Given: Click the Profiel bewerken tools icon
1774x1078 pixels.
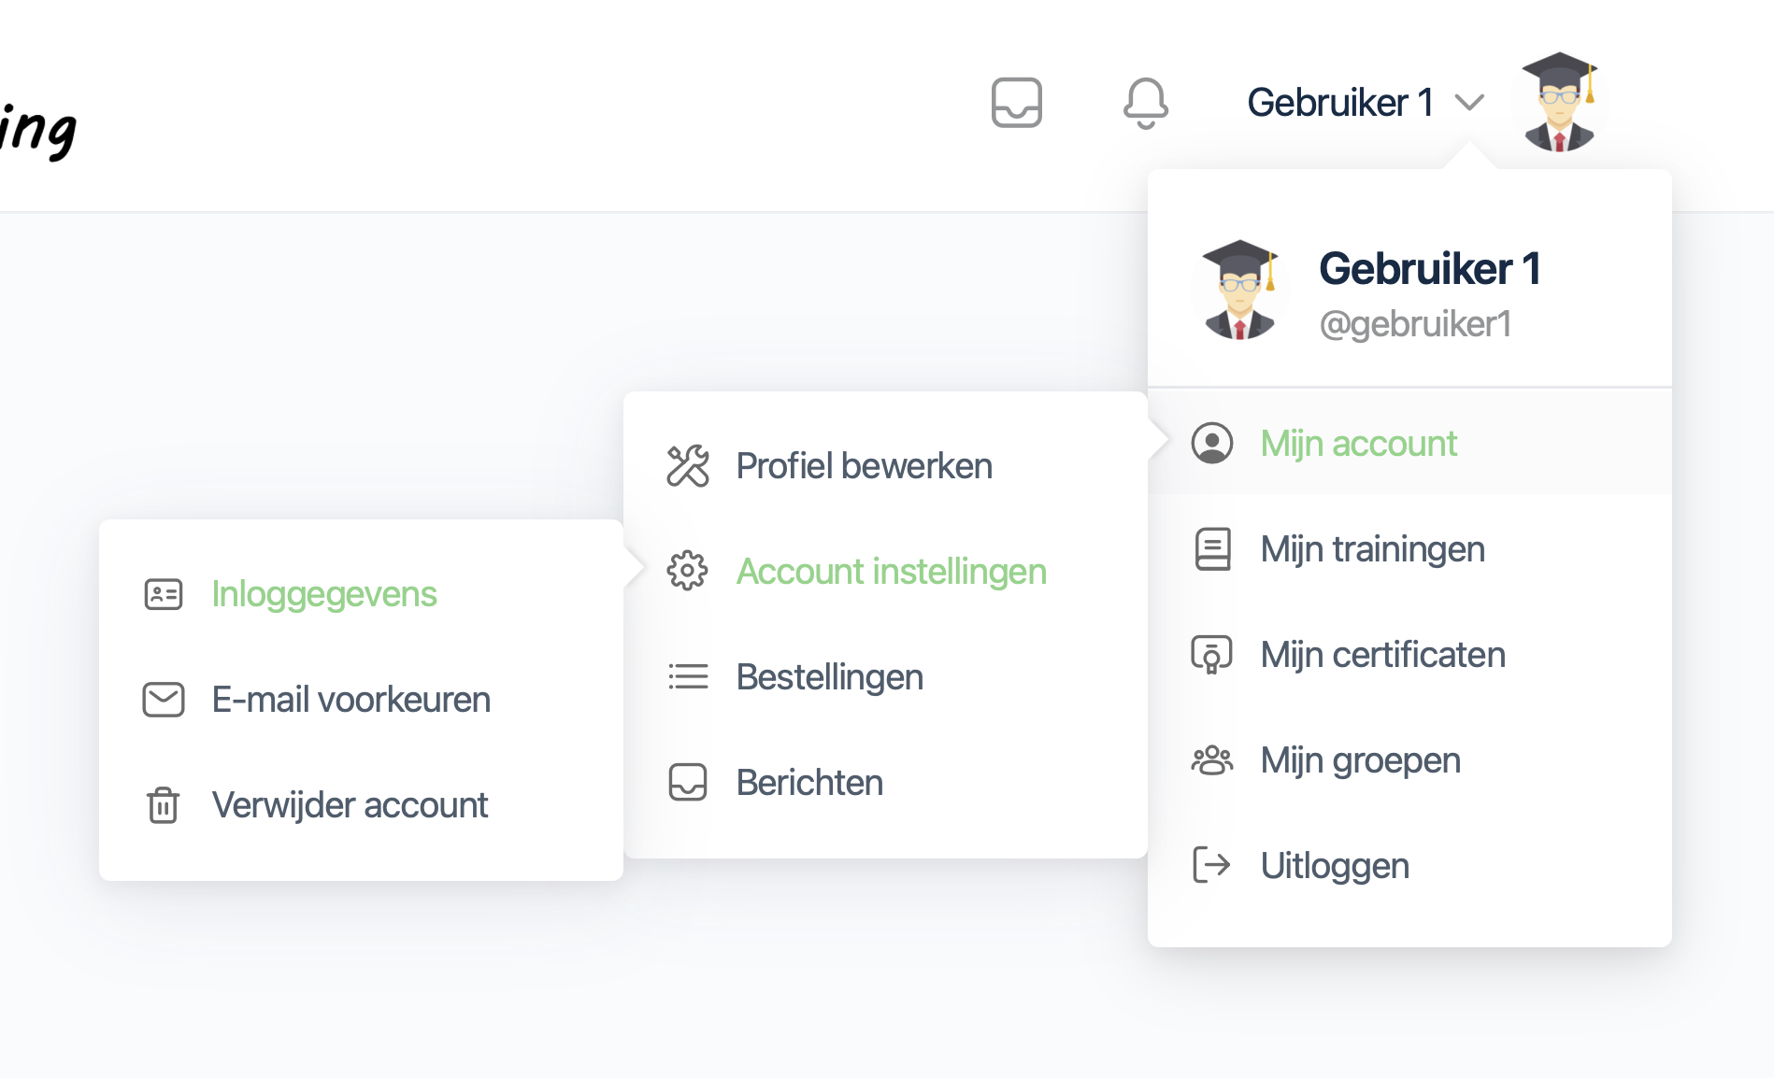Looking at the screenshot, I should (x=688, y=466).
